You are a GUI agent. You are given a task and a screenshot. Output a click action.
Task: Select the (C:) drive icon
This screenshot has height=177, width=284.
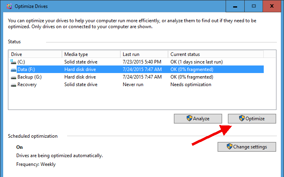point(14,62)
